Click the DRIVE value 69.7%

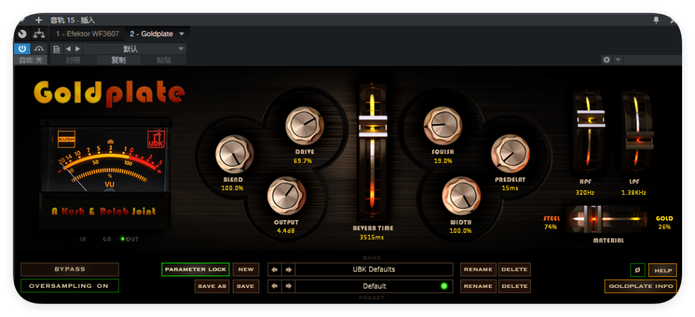pyautogui.click(x=303, y=161)
